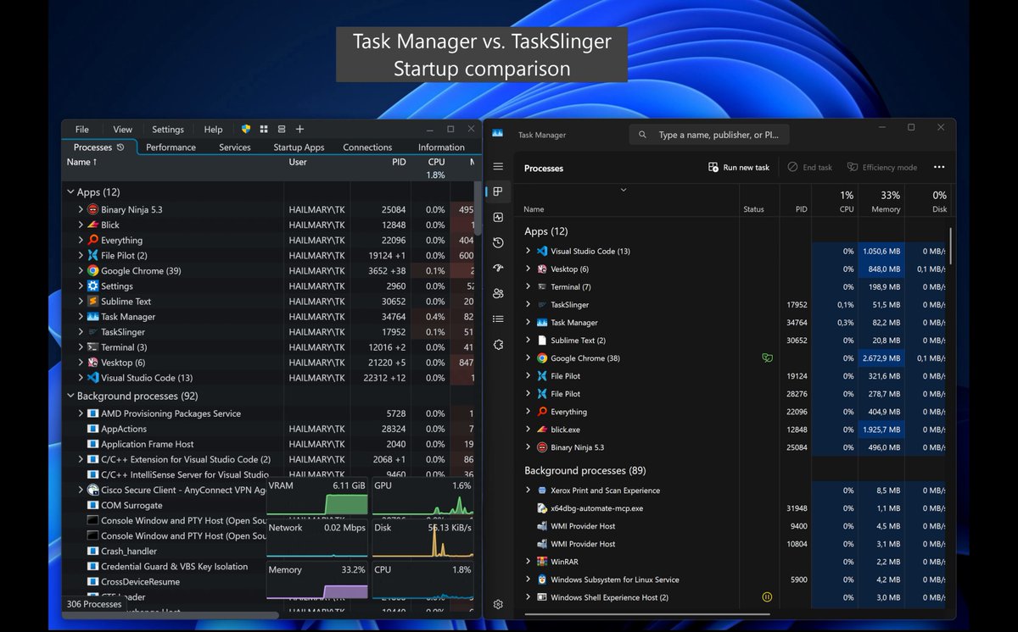Click the Disk mini graph in TaskSlinger
Image resolution: width=1018 pixels, height=632 pixels.
tap(422, 539)
